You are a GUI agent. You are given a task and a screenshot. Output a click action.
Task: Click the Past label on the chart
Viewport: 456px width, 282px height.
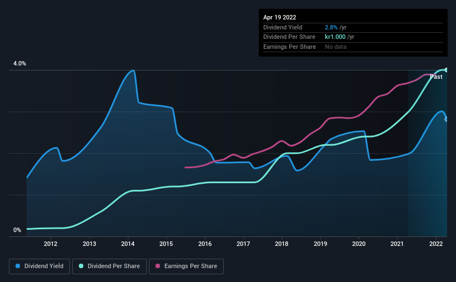pyautogui.click(x=436, y=77)
